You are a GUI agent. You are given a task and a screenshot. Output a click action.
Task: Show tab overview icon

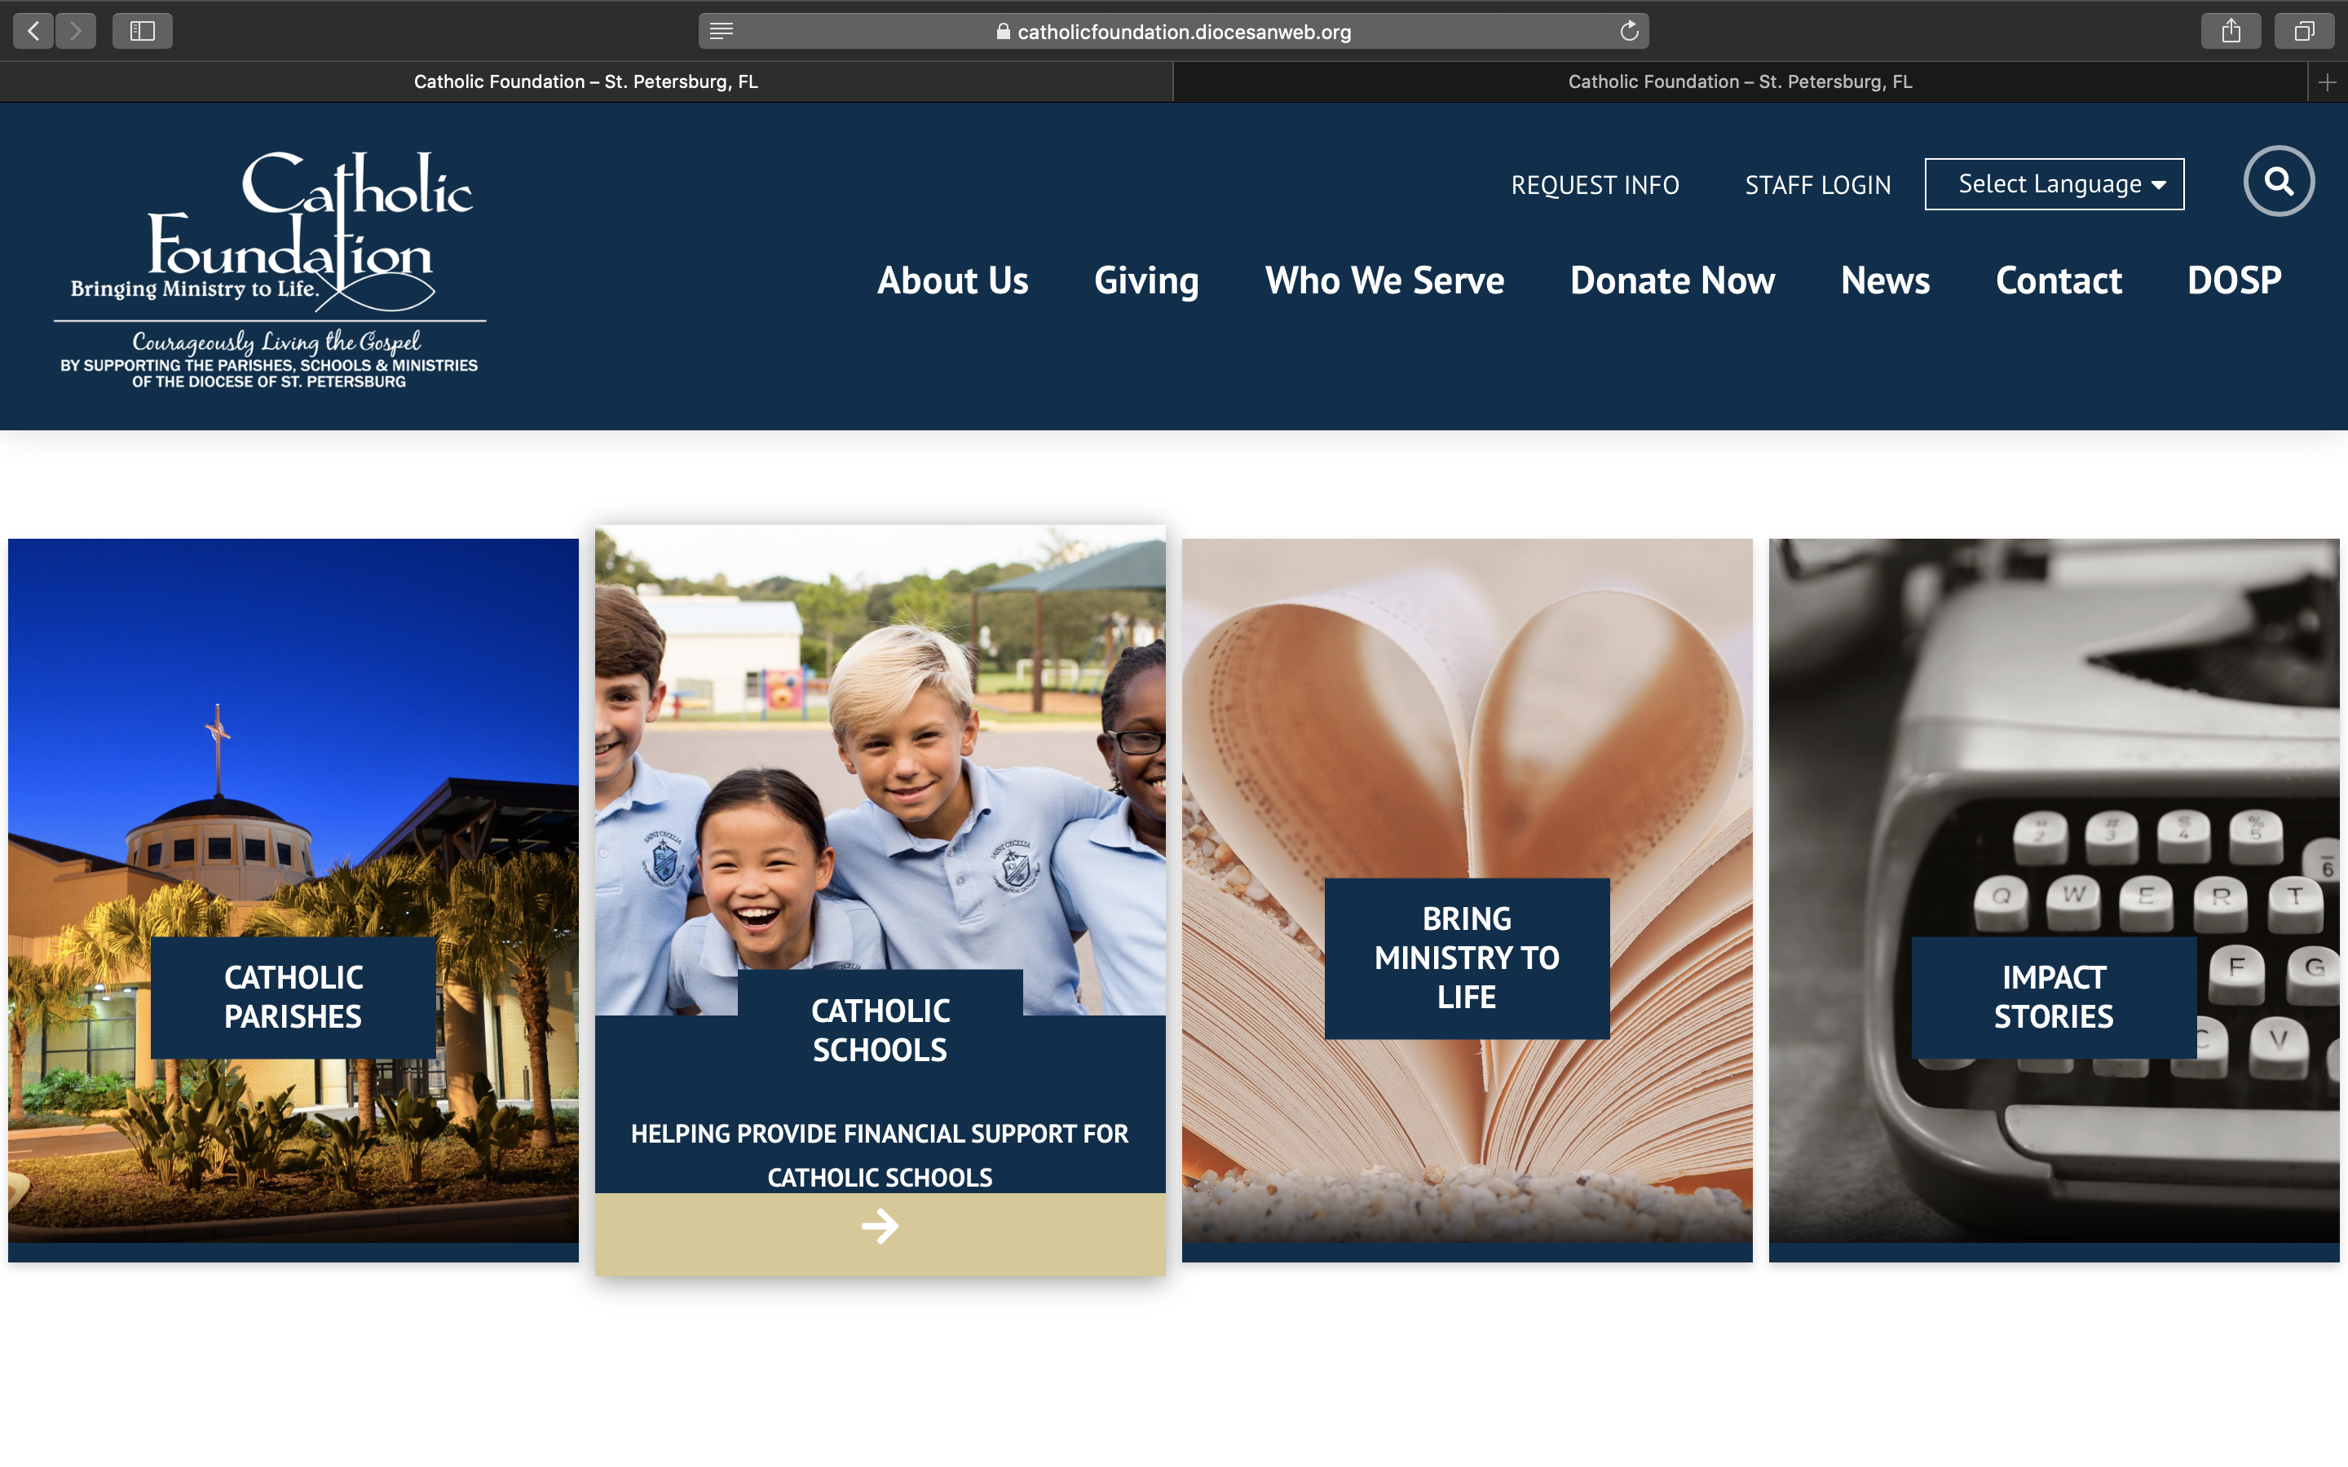[2304, 31]
